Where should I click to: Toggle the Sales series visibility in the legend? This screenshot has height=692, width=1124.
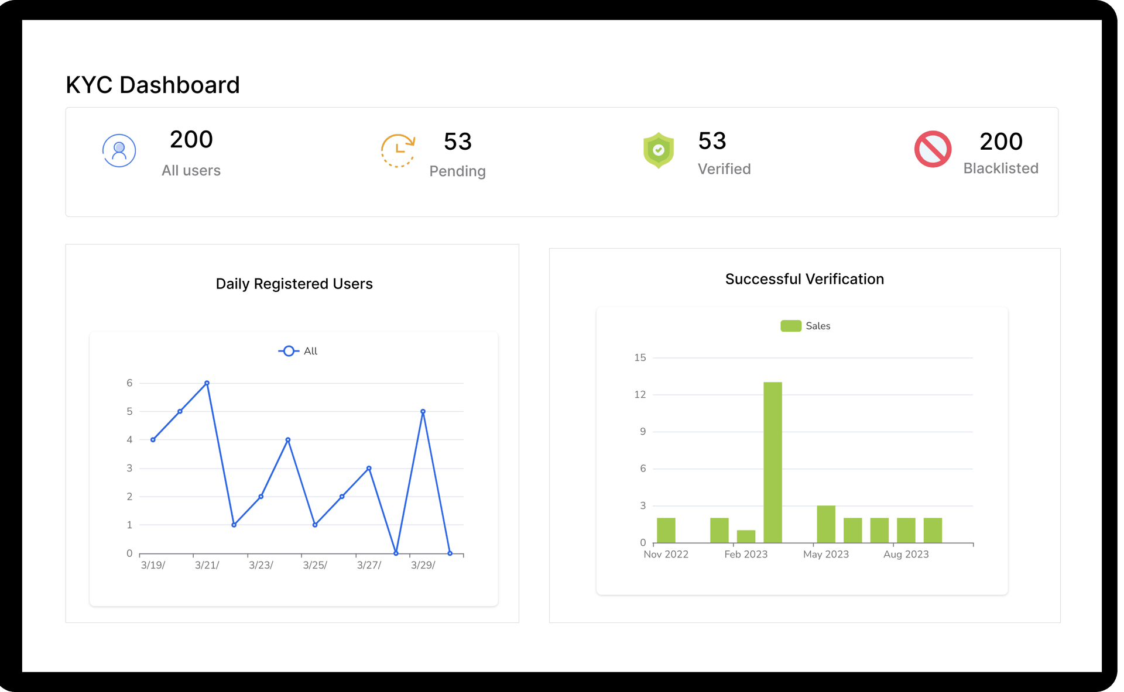[x=805, y=325]
